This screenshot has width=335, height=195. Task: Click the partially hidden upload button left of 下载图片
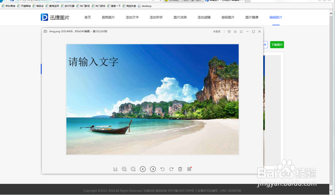(265, 44)
